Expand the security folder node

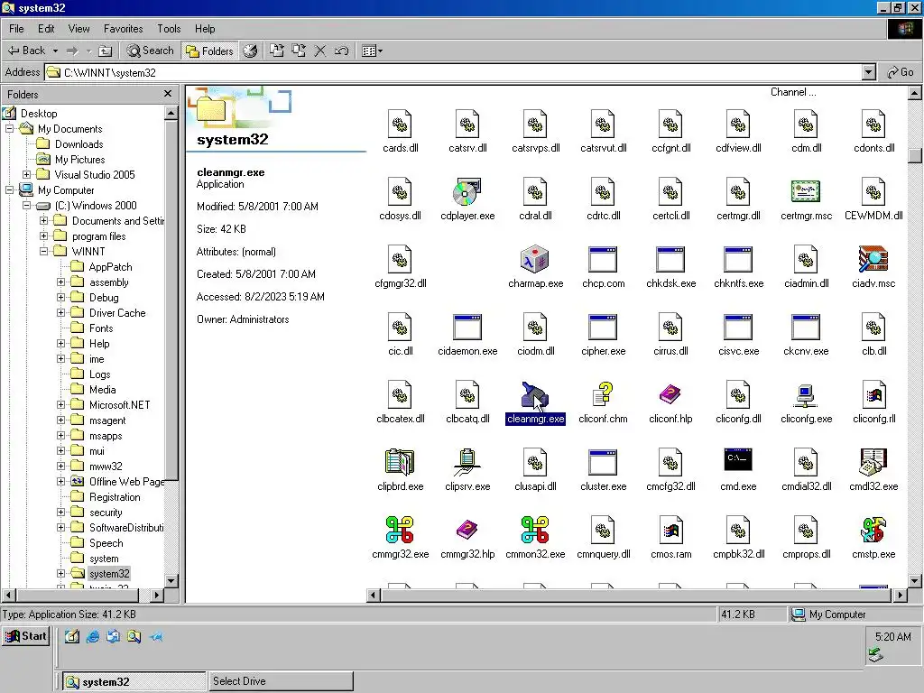point(60,513)
